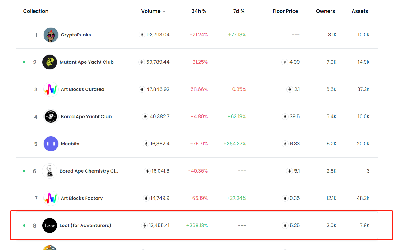Screen dimensions: 402x250
Task: Toggle the Volume sort arrow
Action: (164, 12)
